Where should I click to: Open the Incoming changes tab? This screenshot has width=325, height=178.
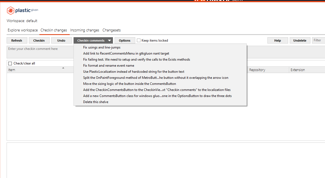coord(85,30)
